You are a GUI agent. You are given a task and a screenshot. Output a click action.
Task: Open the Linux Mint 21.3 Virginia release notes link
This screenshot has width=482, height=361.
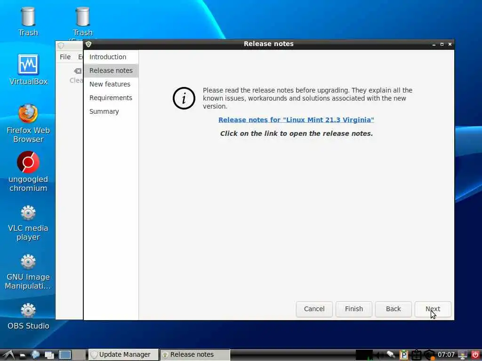(x=296, y=120)
